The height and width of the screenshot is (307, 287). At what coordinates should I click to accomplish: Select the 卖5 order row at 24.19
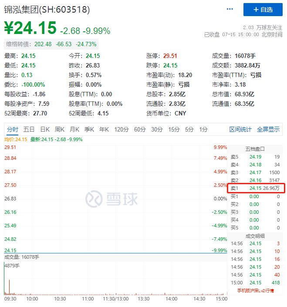point(255,157)
